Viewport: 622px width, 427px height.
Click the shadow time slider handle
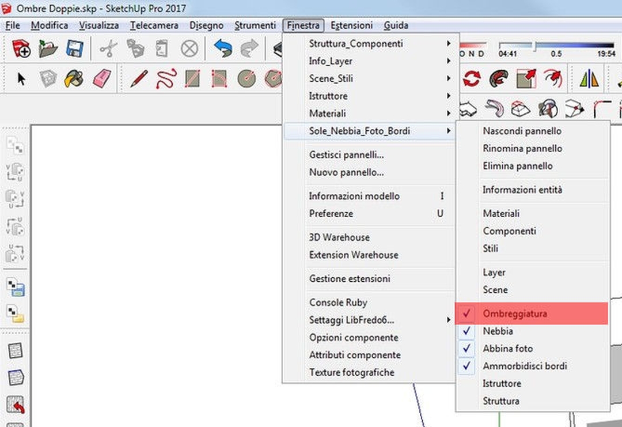click(x=534, y=46)
